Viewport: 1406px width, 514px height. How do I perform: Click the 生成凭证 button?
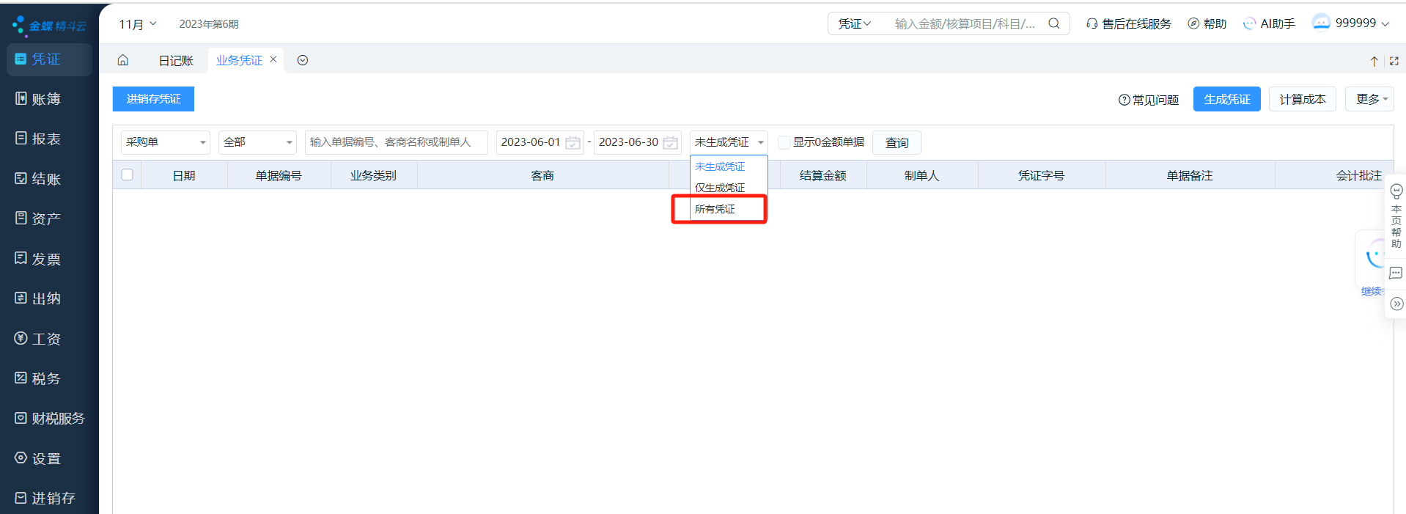[1226, 99]
